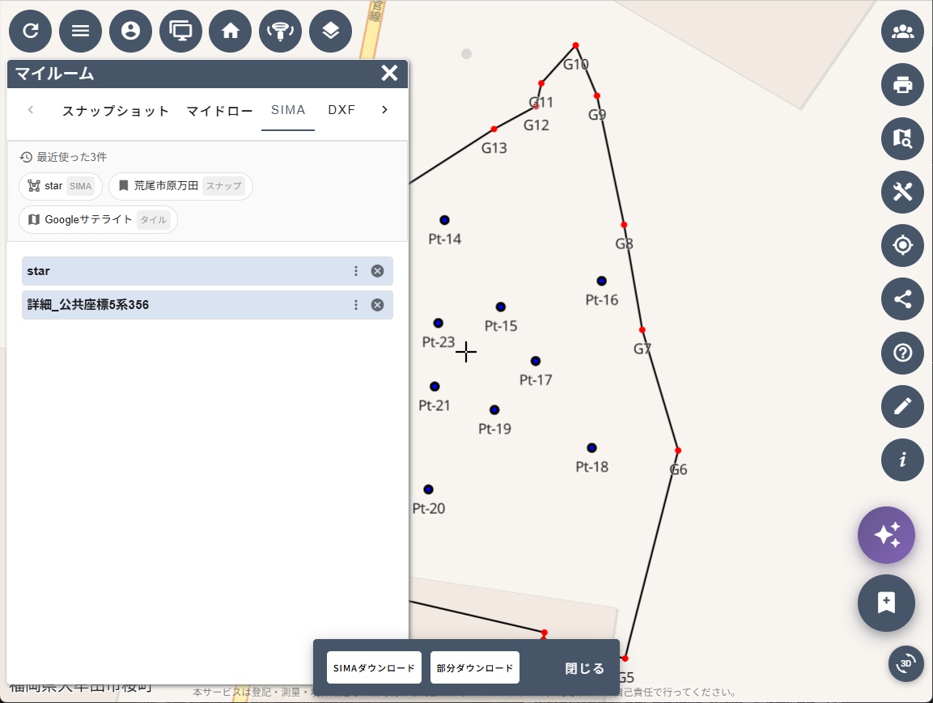The height and width of the screenshot is (703, 933).
Task: Switch to the スナップショット tab
Action: click(116, 111)
